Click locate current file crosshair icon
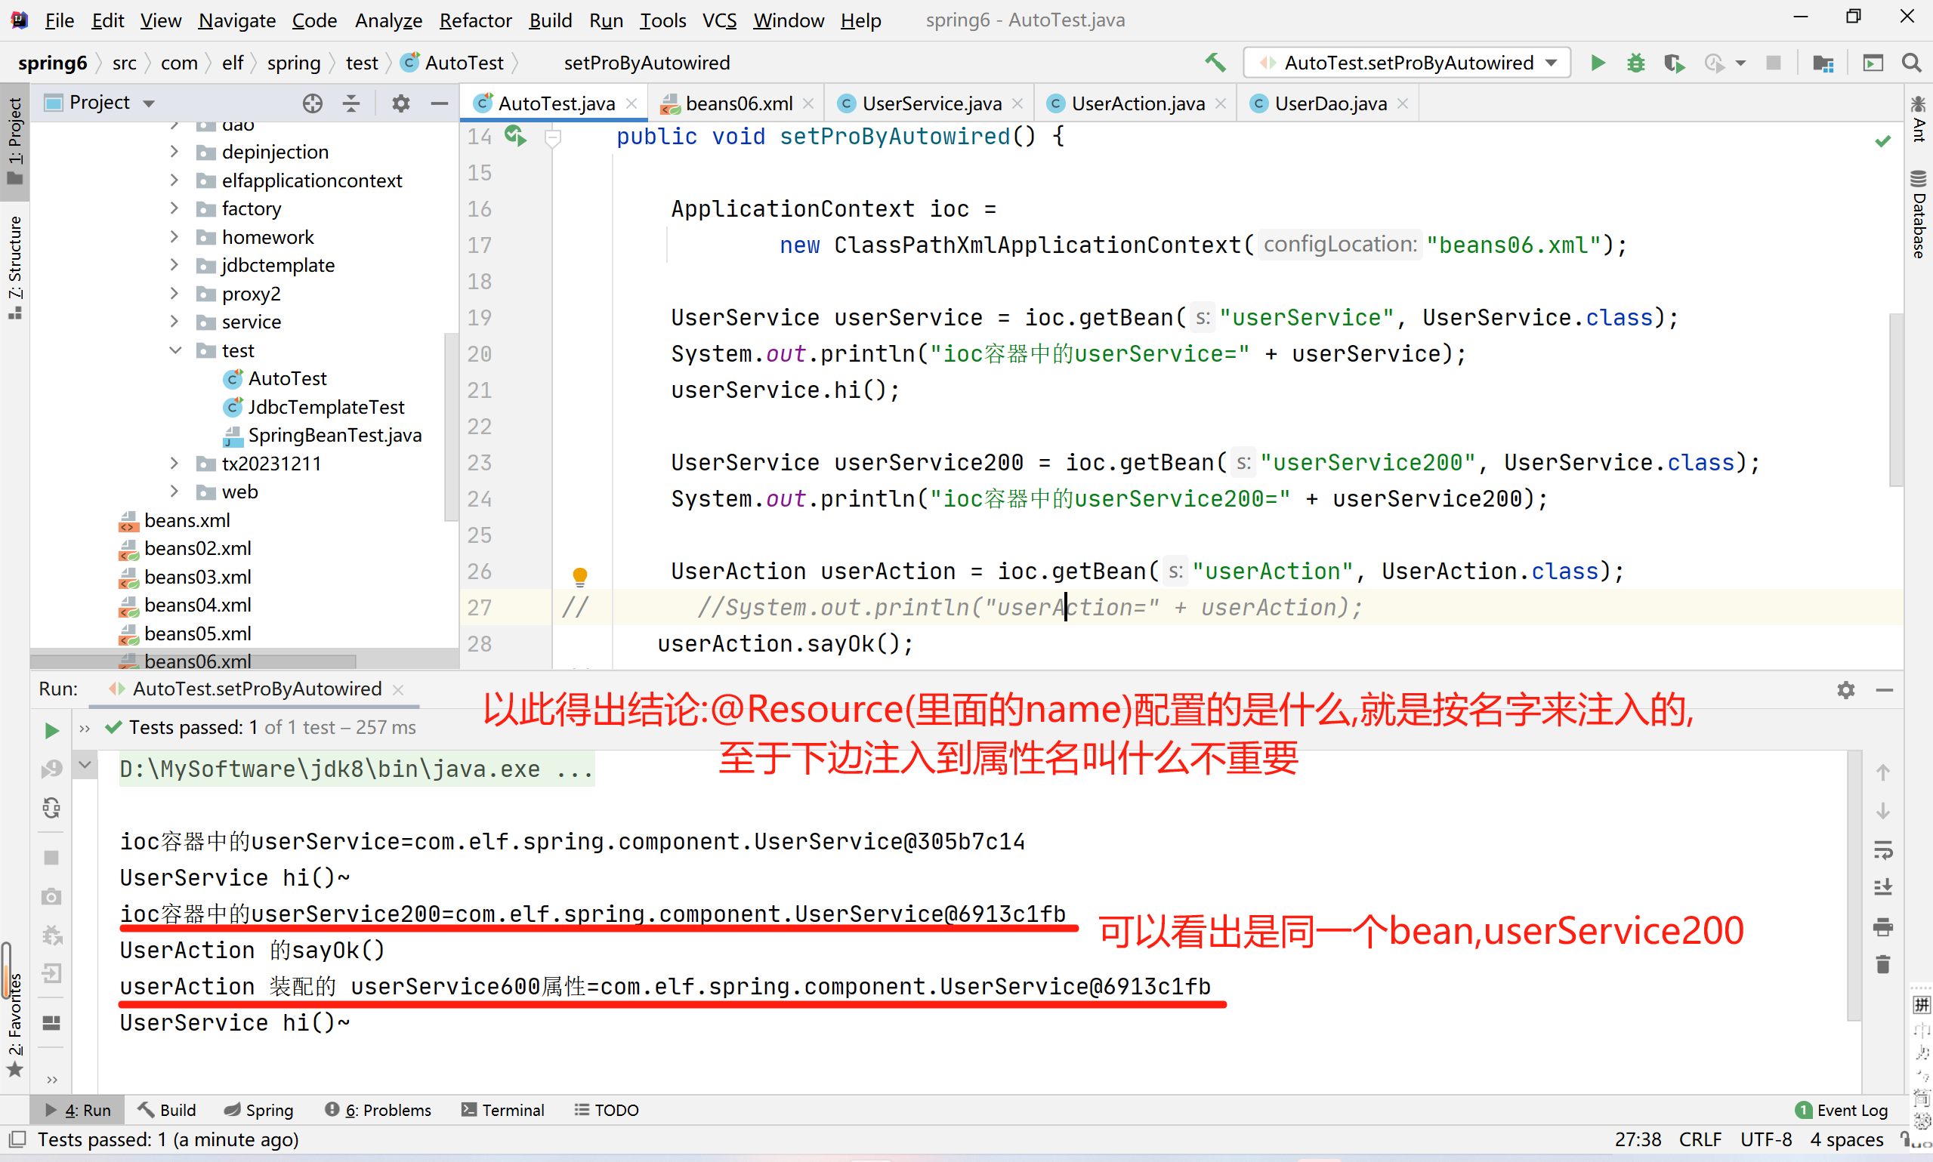The height and width of the screenshot is (1162, 1933). (313, 103)
